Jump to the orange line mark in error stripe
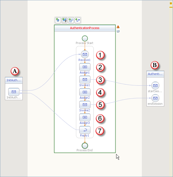This screenshot has height=177, width=173. click(x=171, y=7)
